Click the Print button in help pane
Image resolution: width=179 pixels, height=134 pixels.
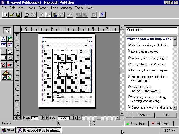tap(166, 115)
